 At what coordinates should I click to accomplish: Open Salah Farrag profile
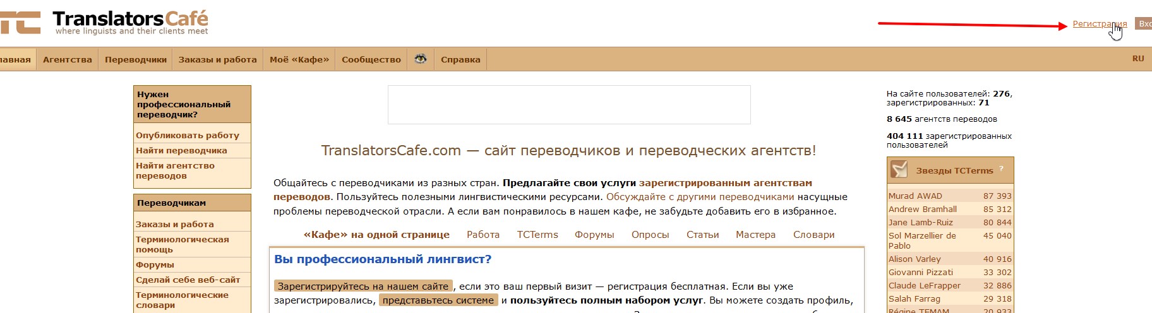click(915, 298)
